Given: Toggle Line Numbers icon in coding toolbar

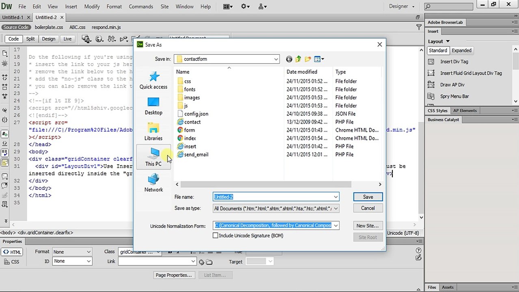Looking at the screenshot, I should [x=5, y=133].
